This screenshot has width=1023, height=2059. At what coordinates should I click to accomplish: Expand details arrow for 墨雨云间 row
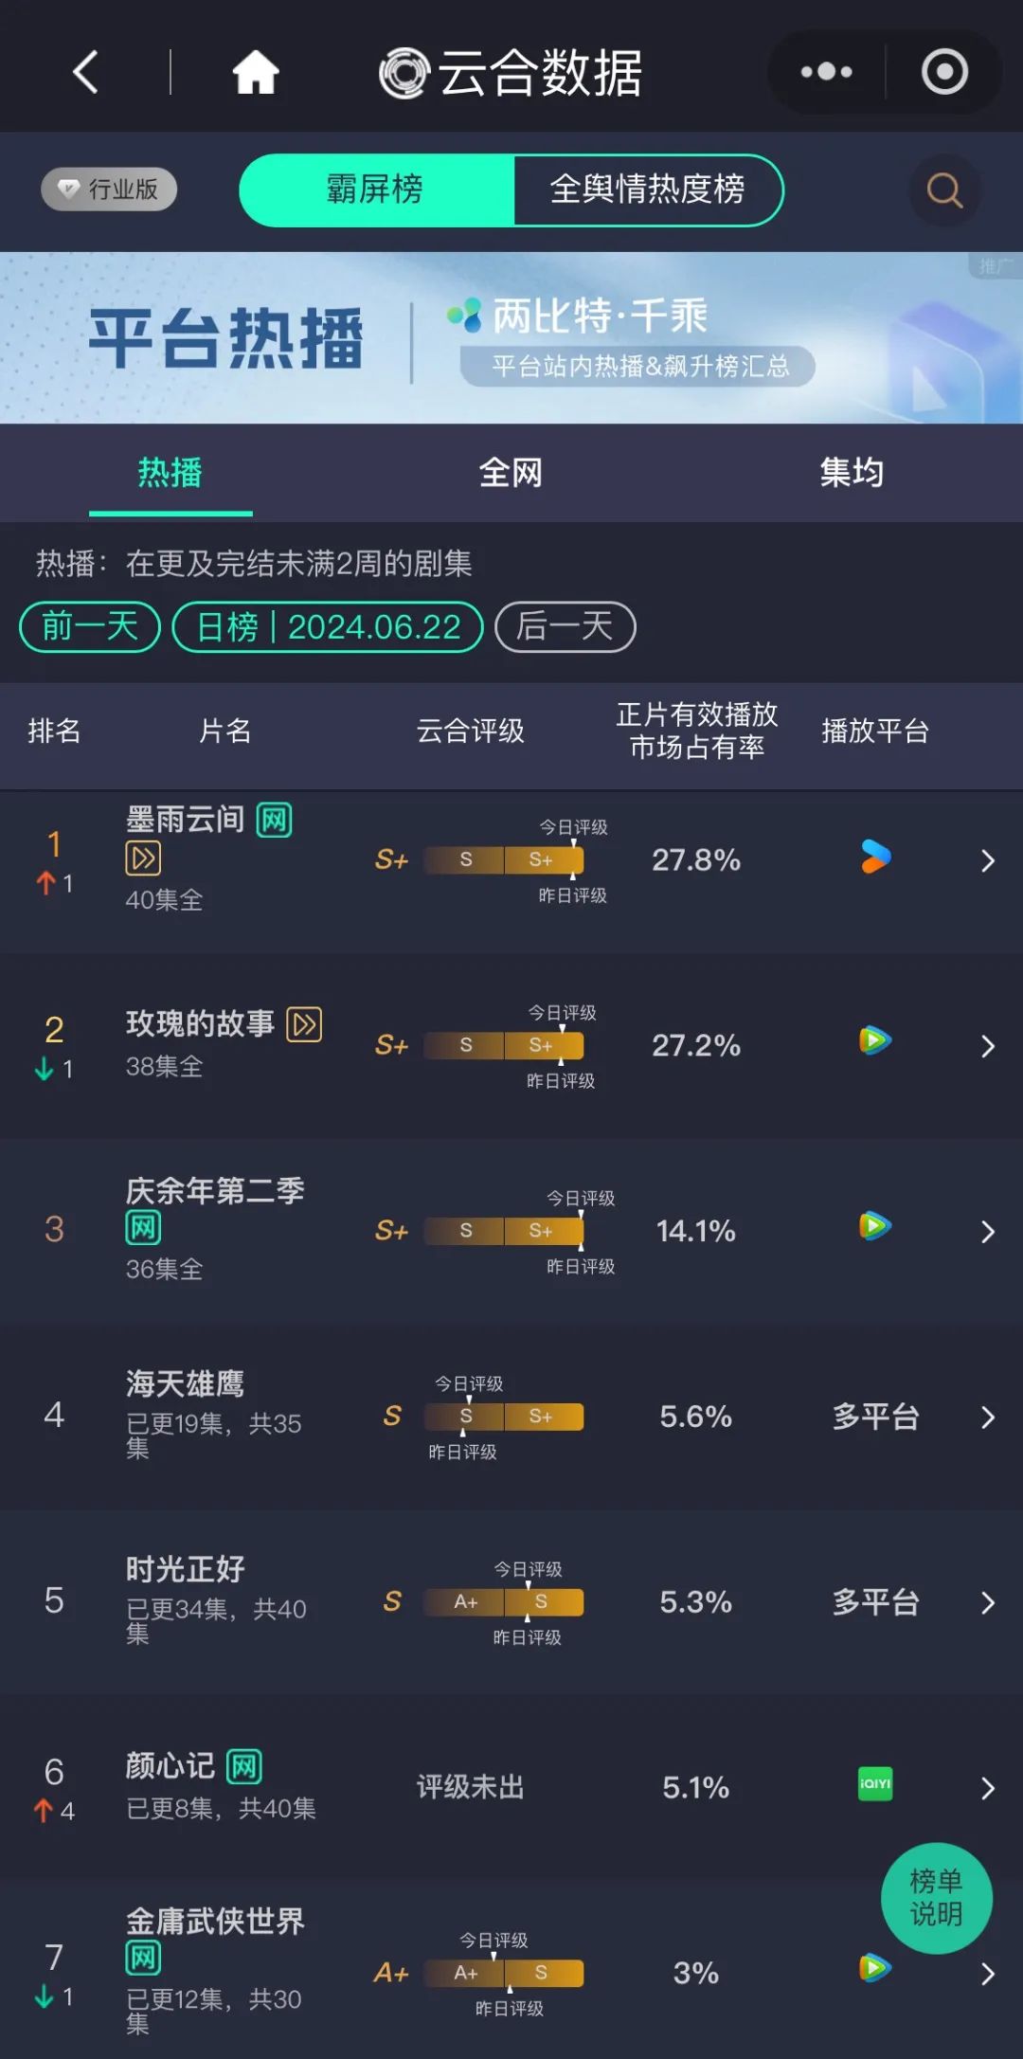coord(988,860)
